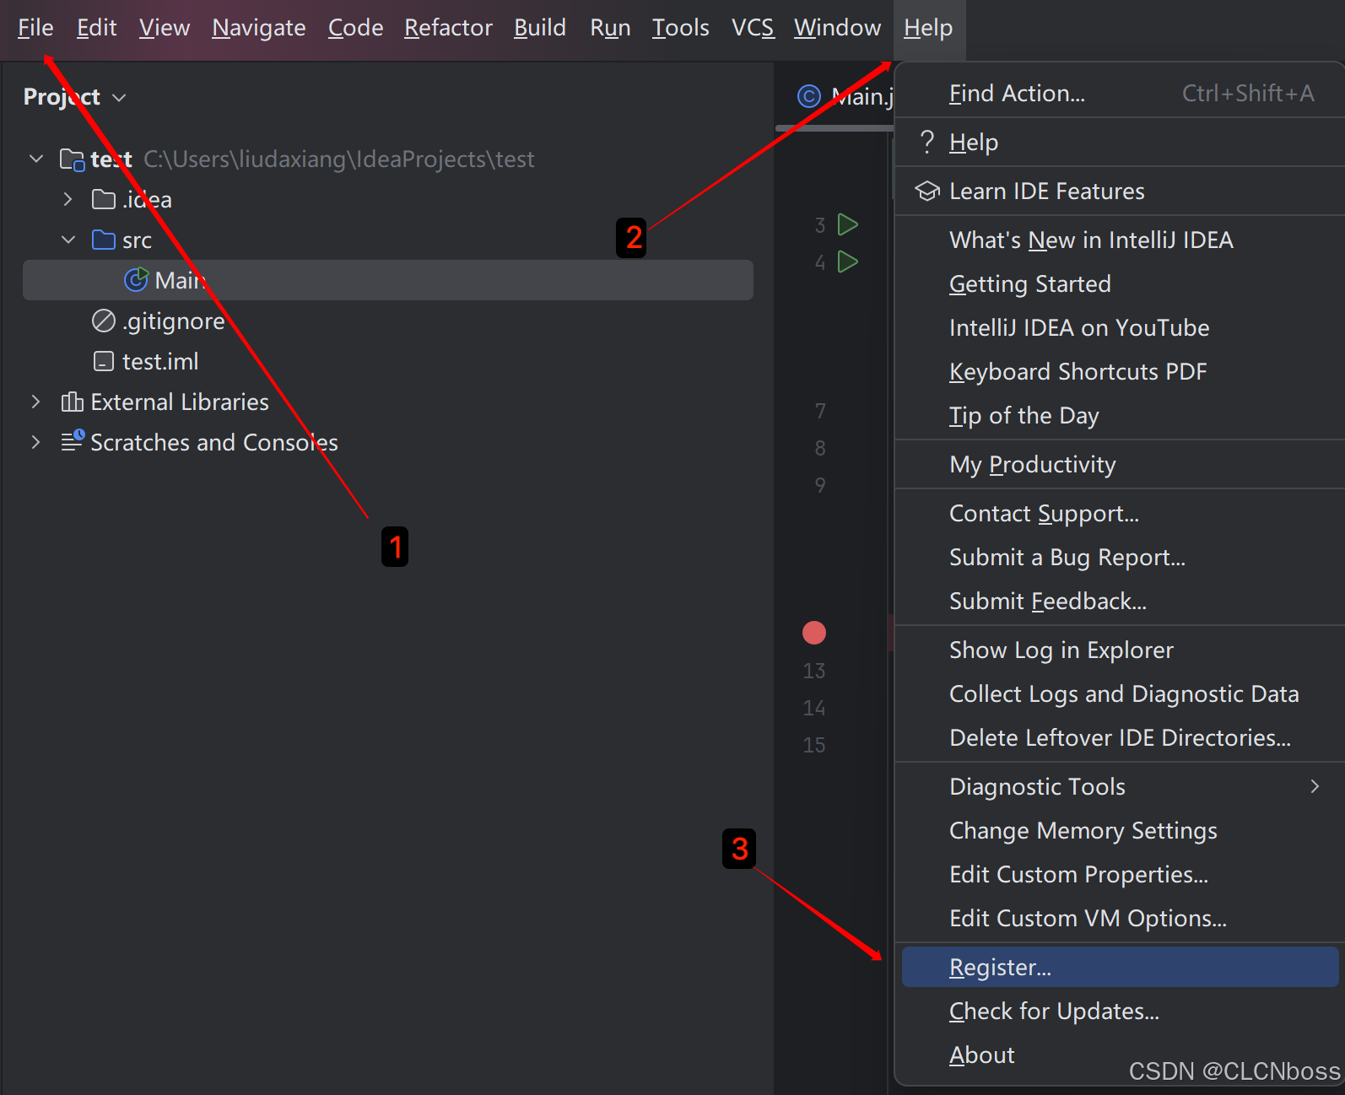Select the Main class file in tree

pos(388,280)
